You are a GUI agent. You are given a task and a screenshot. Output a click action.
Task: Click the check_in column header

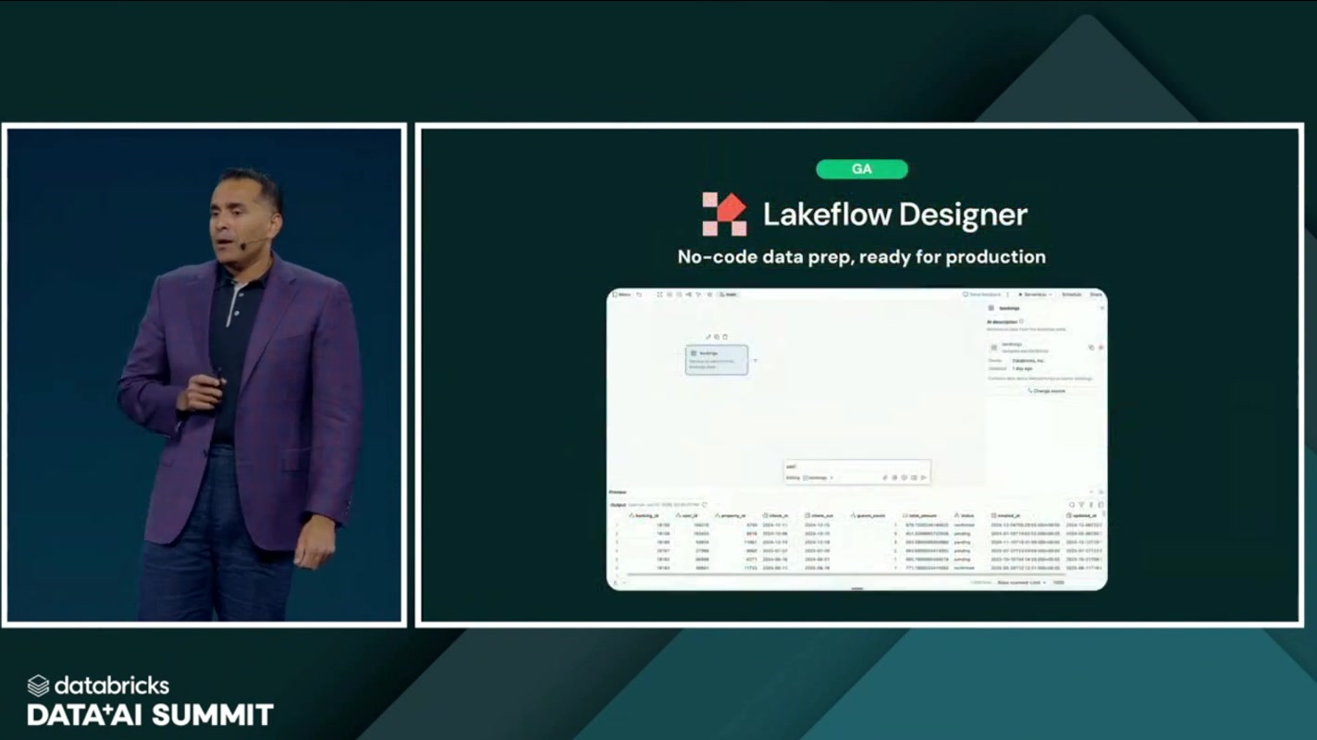tap(775, 515)
